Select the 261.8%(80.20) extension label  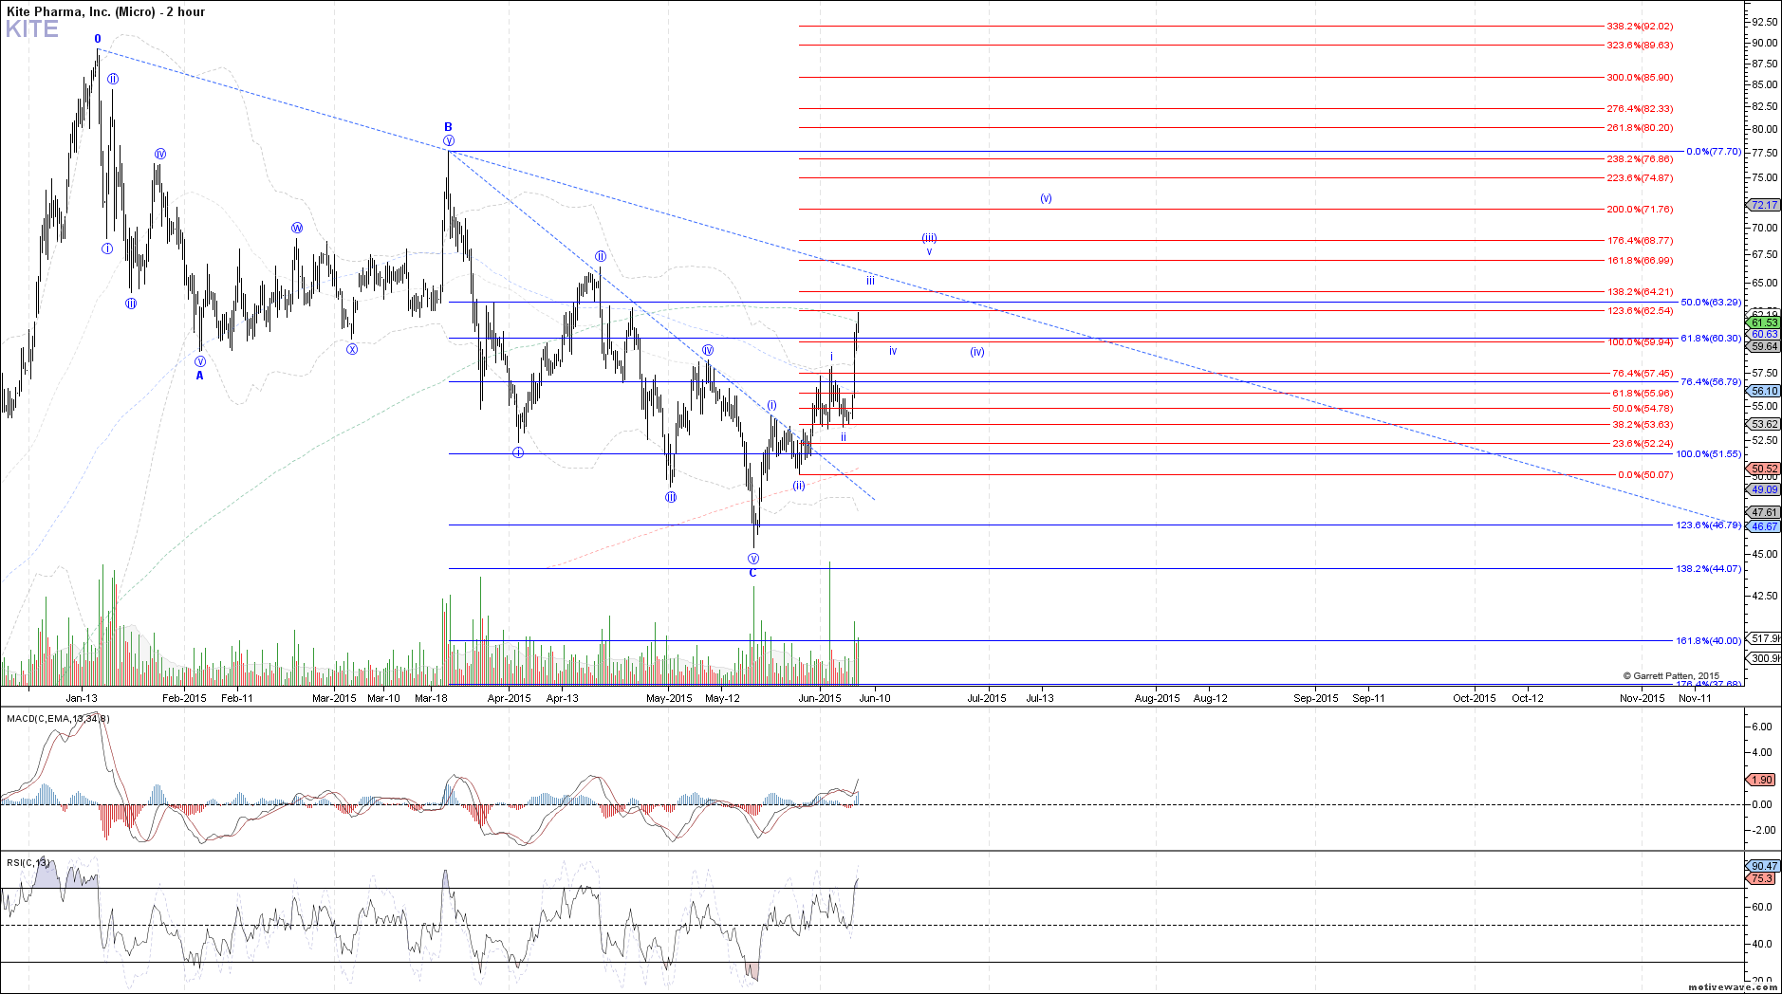click(1640, 128)
